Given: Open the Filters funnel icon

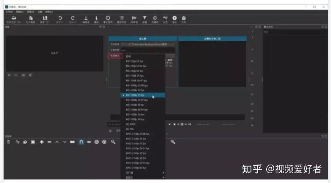Looking at the screenshot, I should pos(145,18).
